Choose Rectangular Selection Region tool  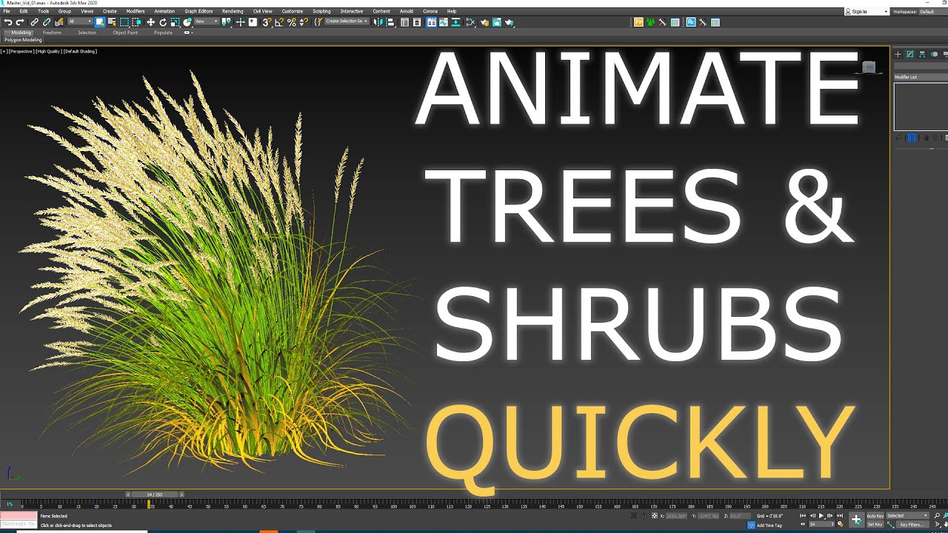(x=124, y=22)
